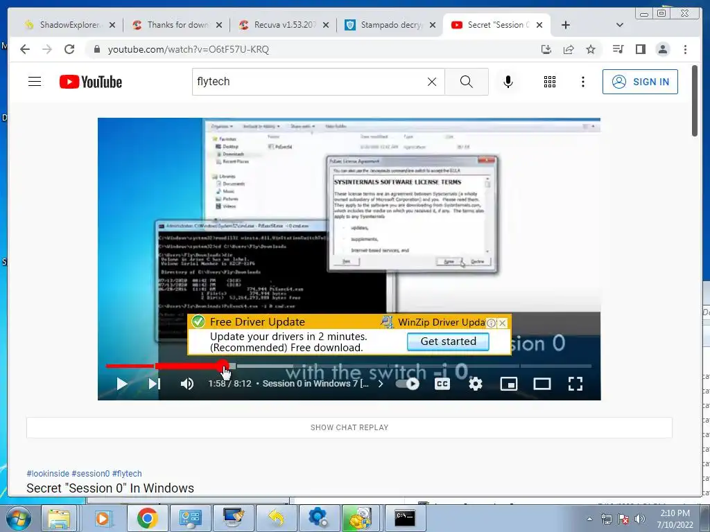Show hidden system tray icons

click(x=589, y=519)
